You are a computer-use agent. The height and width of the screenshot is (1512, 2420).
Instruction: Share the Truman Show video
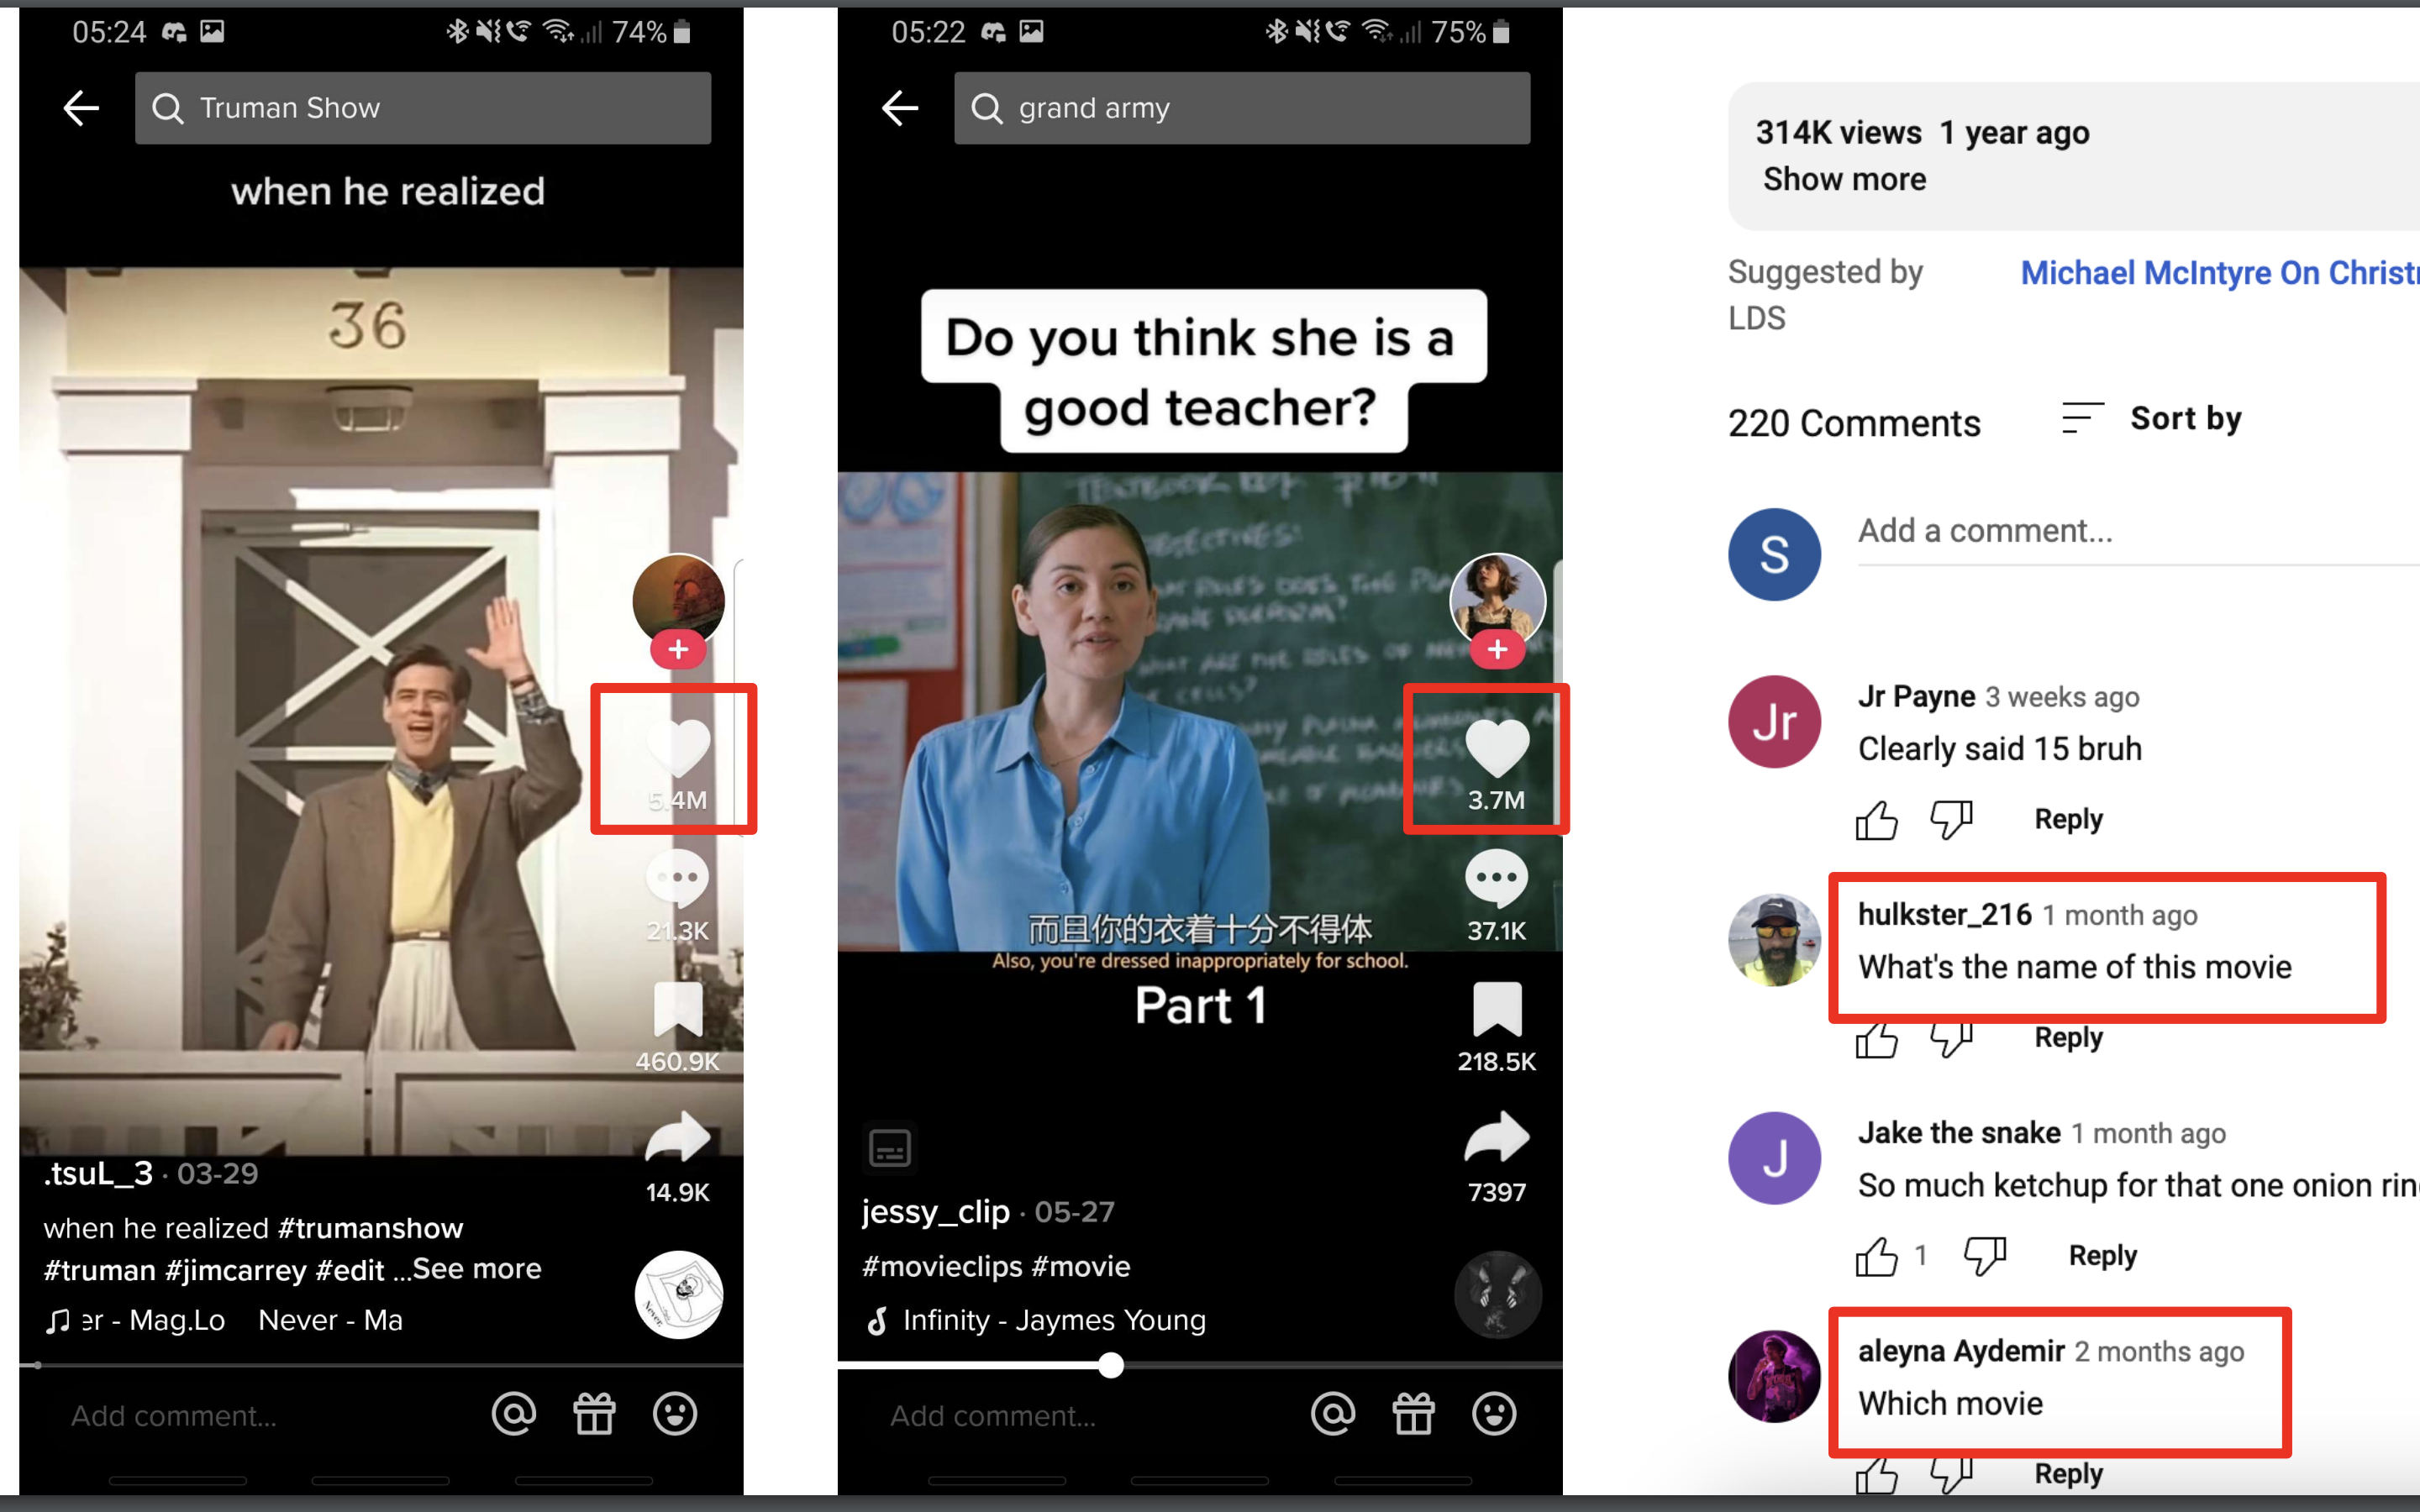click(x=678, y=1139)
